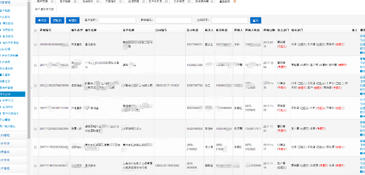Open 报价产品信息 in the sidebar
The width and height of the screenshot is (365, 175).
11,43
